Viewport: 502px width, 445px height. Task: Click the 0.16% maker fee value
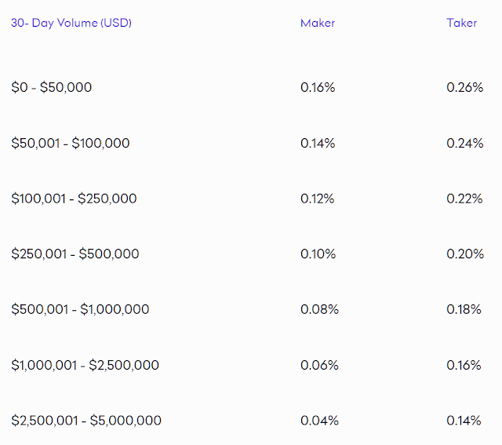click(318, 87)
